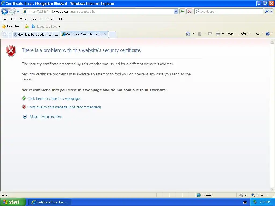Expand the Print options dropdown arrow
275x206 pixels.
click(223, 34)
